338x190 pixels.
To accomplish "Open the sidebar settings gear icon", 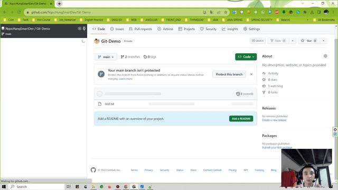I will (x=80, y=28).
